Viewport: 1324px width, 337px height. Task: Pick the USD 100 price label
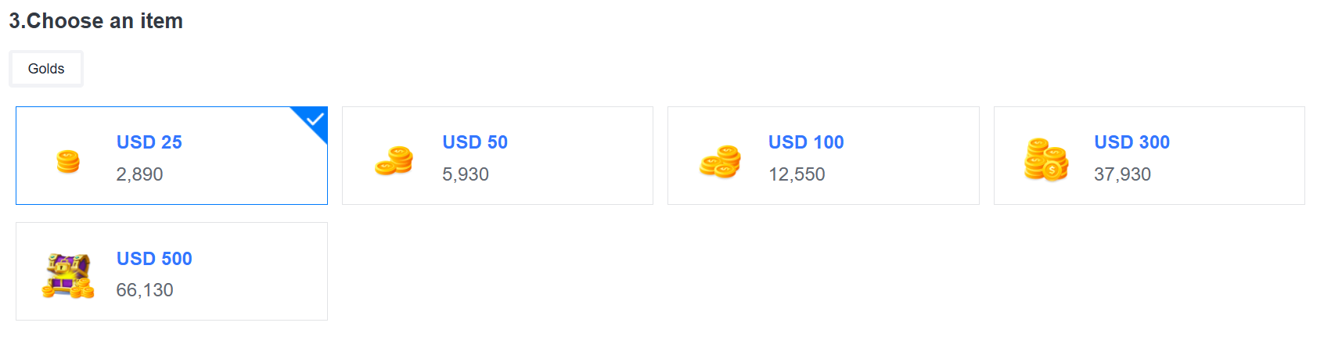pyautogui.click(x=806, y=142)
